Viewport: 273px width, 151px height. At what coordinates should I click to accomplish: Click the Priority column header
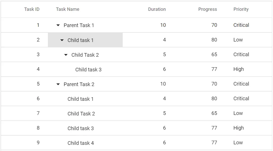[241, 9]
